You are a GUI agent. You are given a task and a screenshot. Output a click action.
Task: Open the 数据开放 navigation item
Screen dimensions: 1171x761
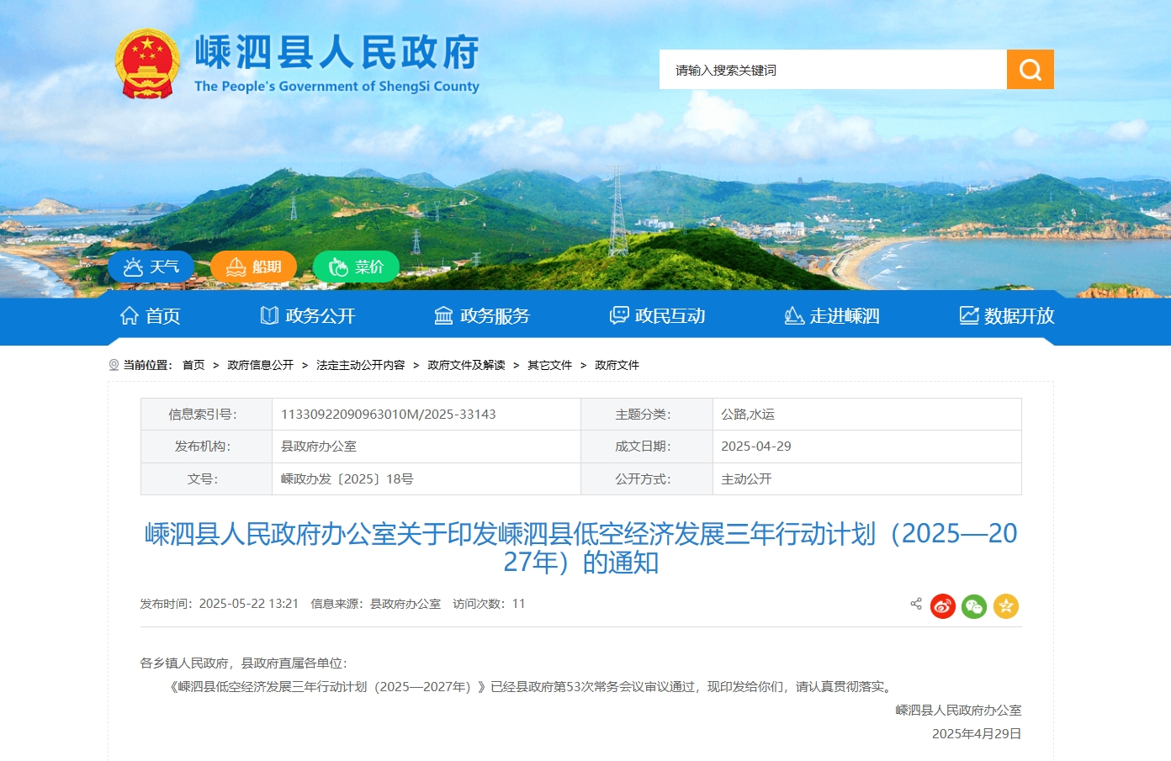[x=1007, y=316]
